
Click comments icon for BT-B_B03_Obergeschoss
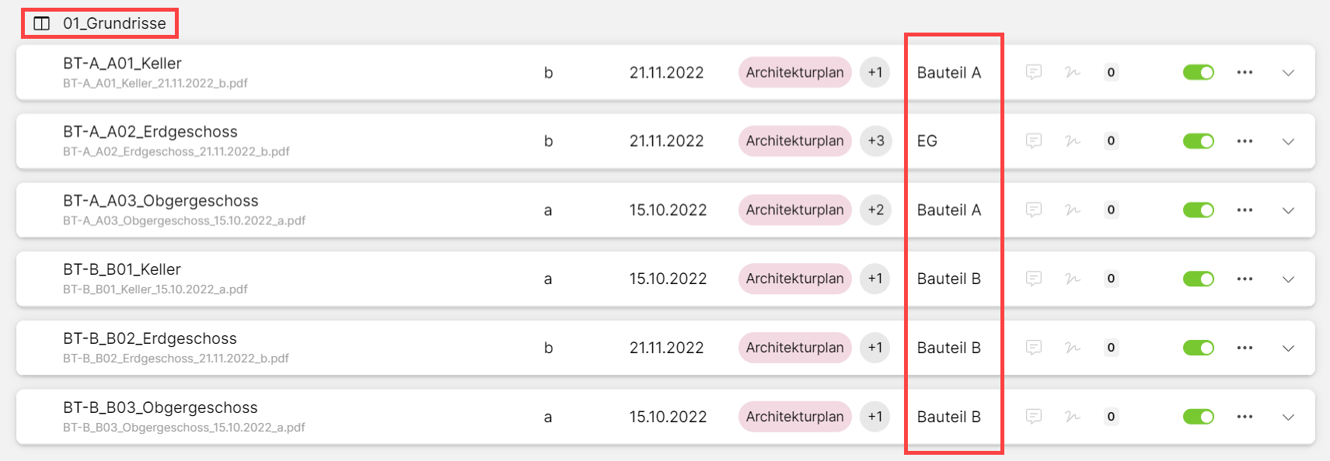1033,417
